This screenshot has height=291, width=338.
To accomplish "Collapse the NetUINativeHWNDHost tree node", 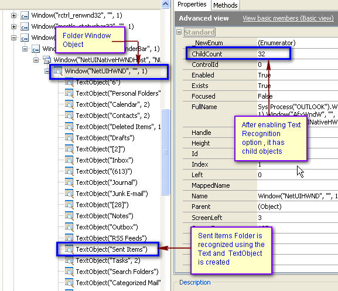I will click(x=36, y=60).
